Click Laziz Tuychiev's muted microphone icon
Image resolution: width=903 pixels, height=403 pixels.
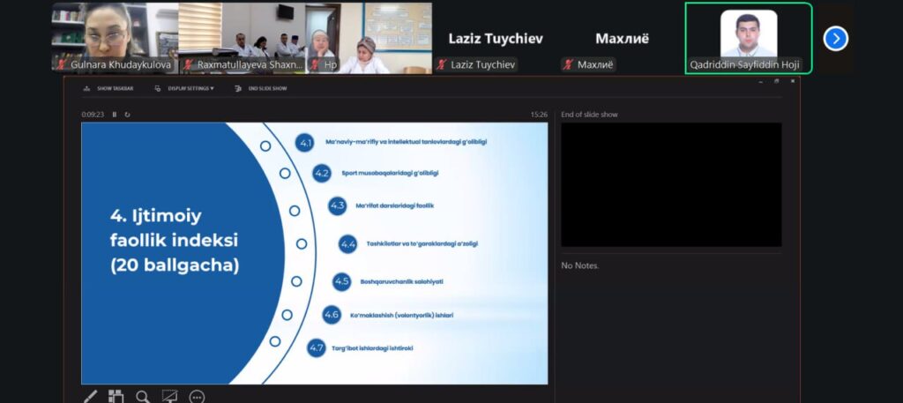442,64
